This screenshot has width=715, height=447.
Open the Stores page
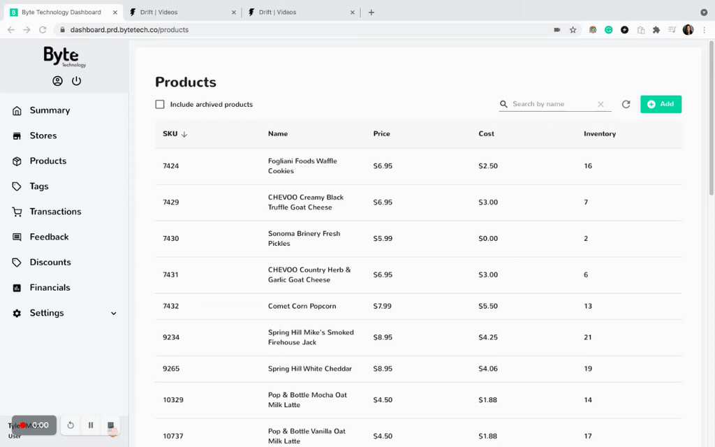click(x=43, y=136)
